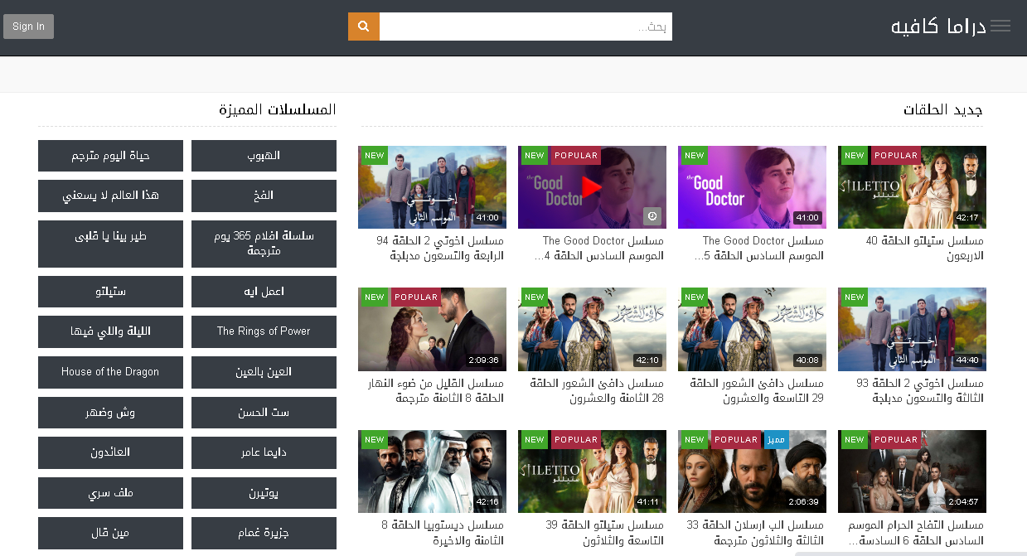Click the Sign In button
This screenshot has width=1027, height=556.
pos(28,27)
